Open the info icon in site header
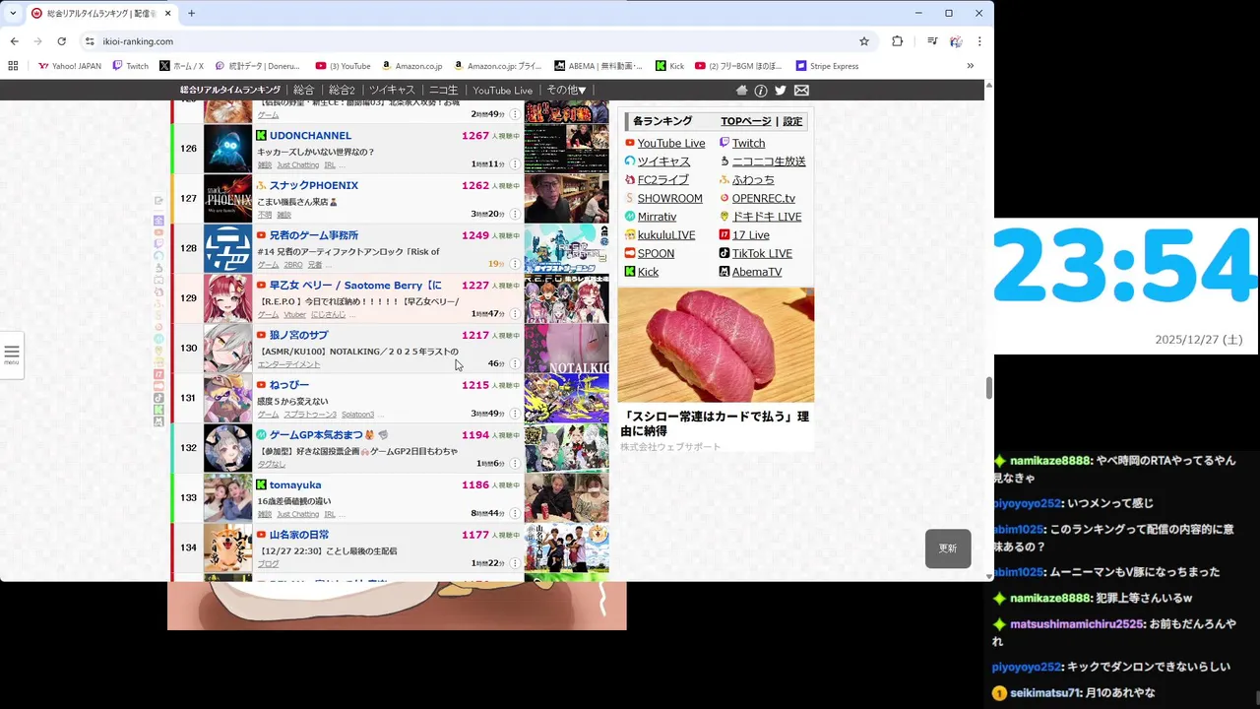 click(x=761, y=90)
